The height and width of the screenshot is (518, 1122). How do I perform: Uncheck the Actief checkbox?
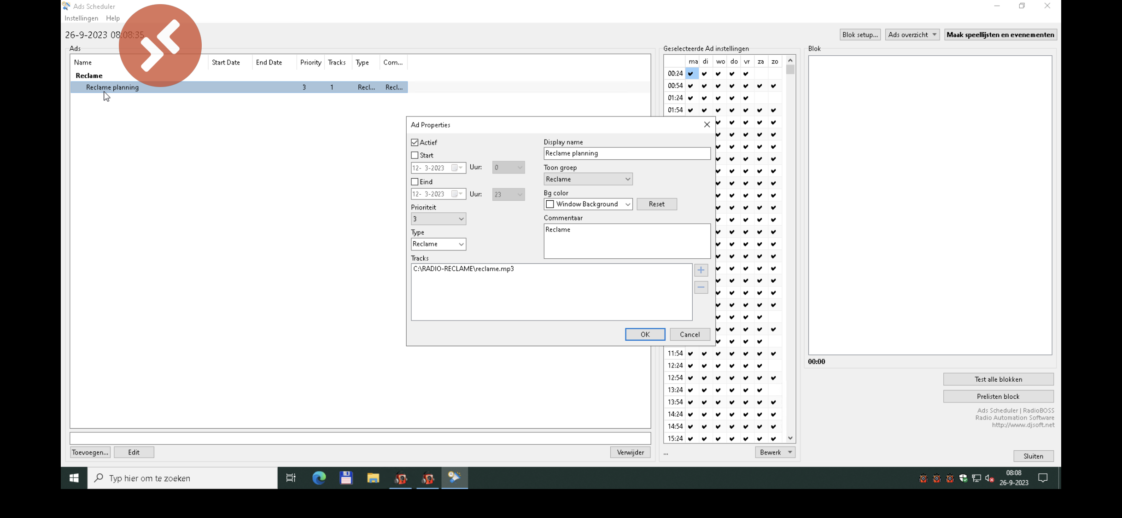click(x=415, y=143)
